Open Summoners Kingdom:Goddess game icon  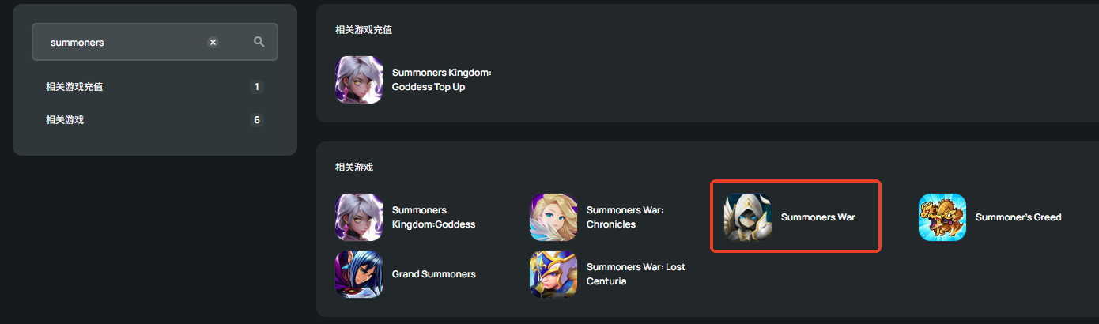point(359,217)
